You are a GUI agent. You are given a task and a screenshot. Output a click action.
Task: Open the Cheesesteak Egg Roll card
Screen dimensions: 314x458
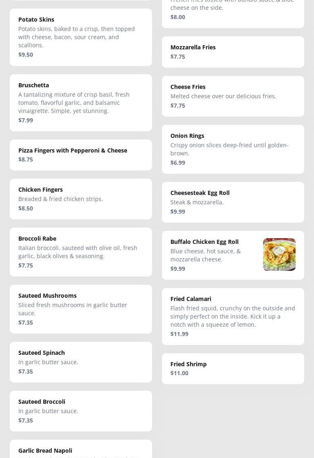click(x=233, y=202)
